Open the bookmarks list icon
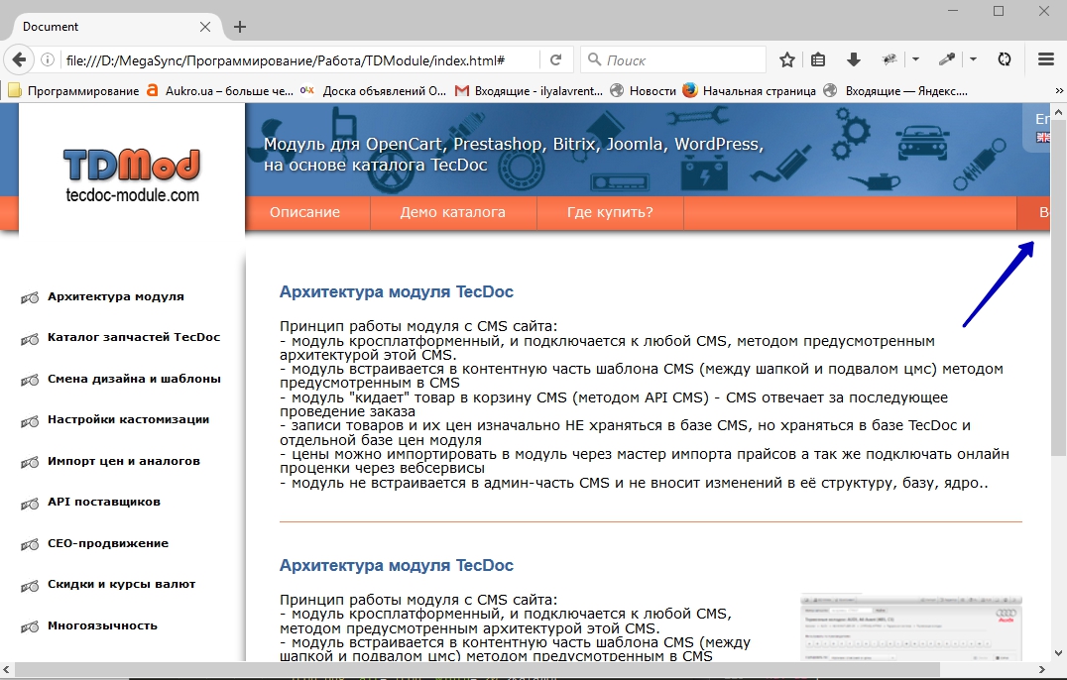The height and width of the screenshot is (680, 1067). click(818, 59)
